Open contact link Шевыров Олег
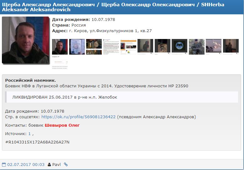The width and height of the screenshot is (244, 170). 62,125
